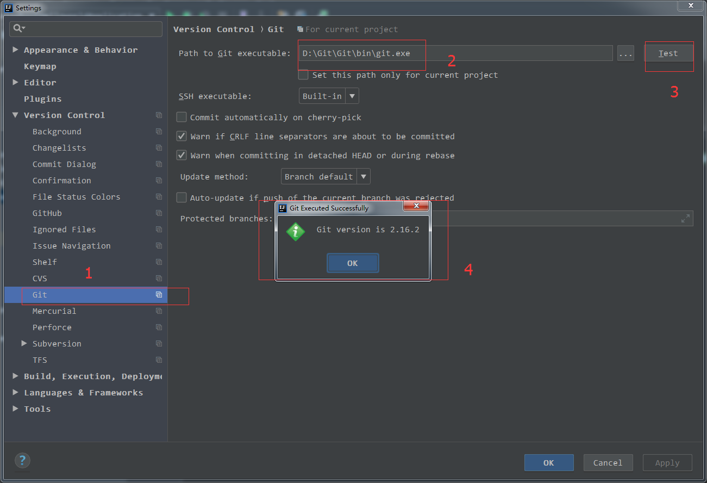Screen dimensions: 707x483
Task: Open the Mercurial settings page
Action: pyautogui.click(x=54, y=311)
